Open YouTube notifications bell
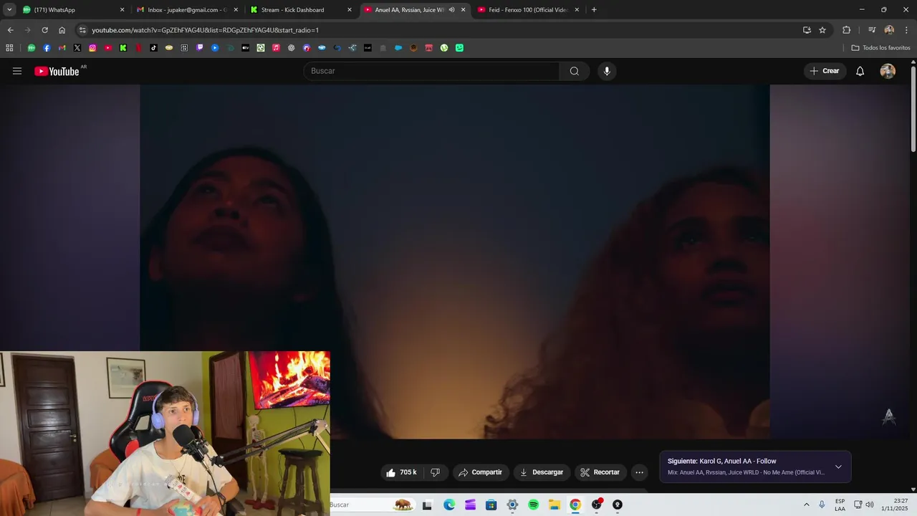 [860, 71]
